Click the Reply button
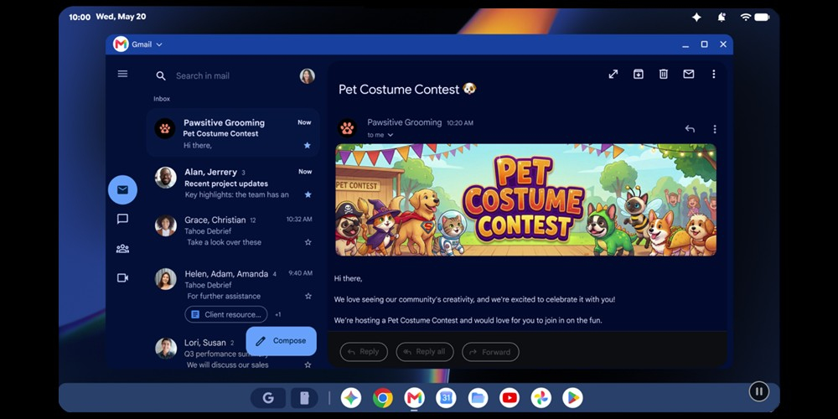Viewport: 838px width, 419px height. click(364, 352)
